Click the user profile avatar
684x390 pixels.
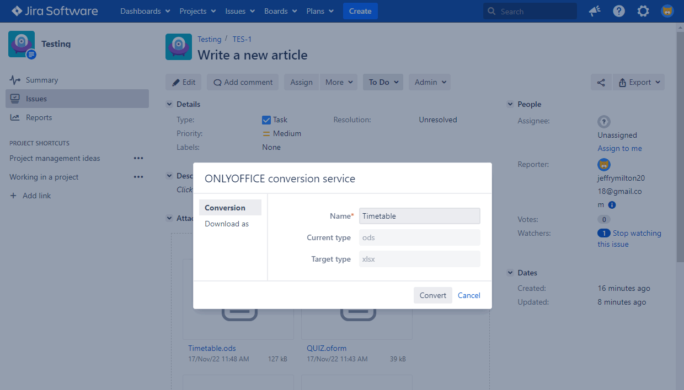667,11
